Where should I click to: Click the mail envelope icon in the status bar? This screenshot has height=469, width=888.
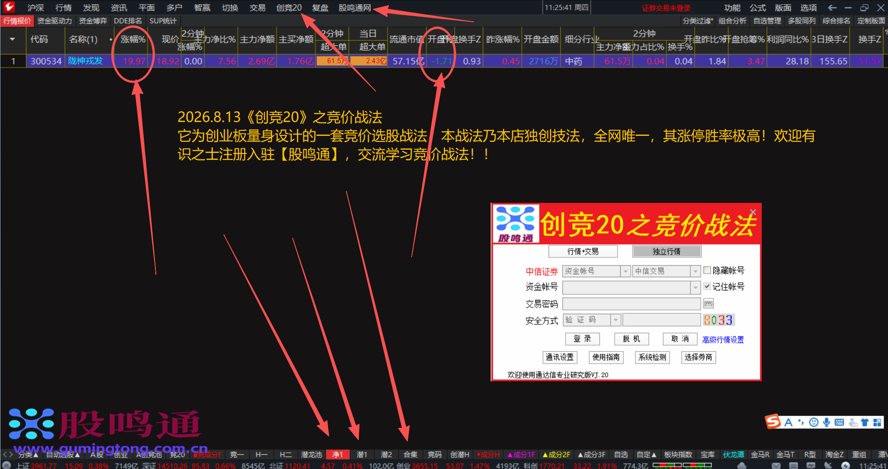click(x=776, y=465)
